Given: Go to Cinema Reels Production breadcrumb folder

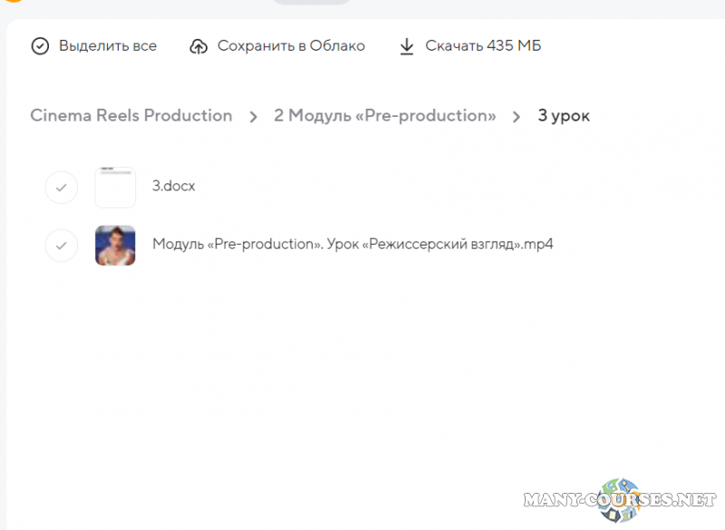Looking at the screenshot, I should click(x=131, y=116).
